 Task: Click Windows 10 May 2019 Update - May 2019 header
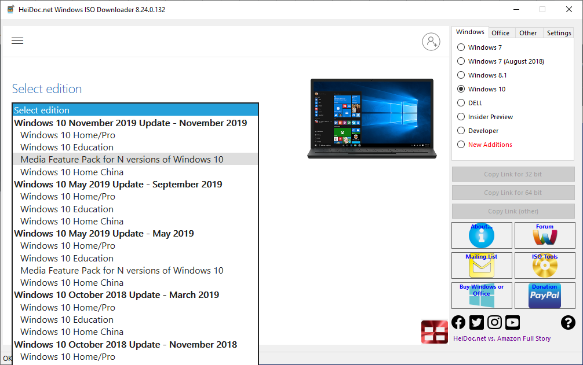(x=136, y=234)
